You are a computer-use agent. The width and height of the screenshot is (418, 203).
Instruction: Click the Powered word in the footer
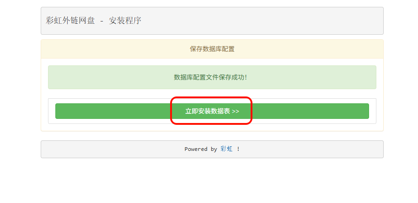click(x=196, y=149)
